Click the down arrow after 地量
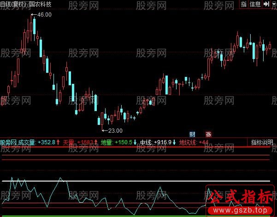 pyautogui.click(x=135, y=142)
